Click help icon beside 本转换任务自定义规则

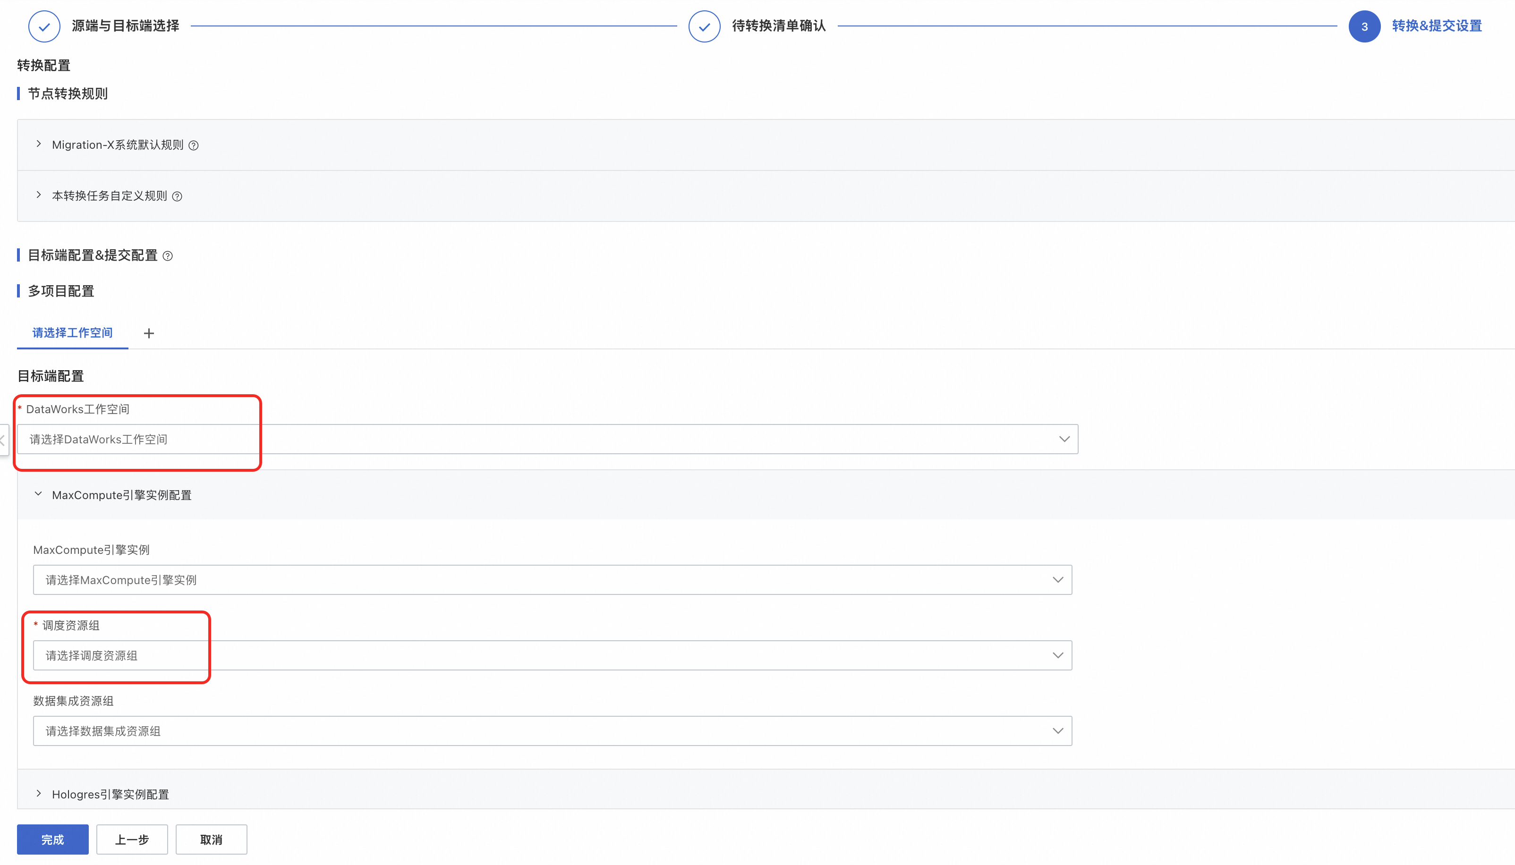coord(177,196)
